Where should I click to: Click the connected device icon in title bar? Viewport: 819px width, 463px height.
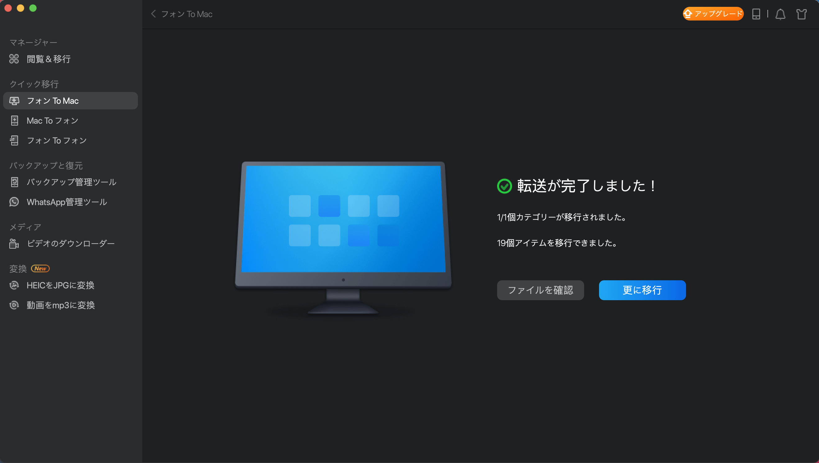click(756, 14)
